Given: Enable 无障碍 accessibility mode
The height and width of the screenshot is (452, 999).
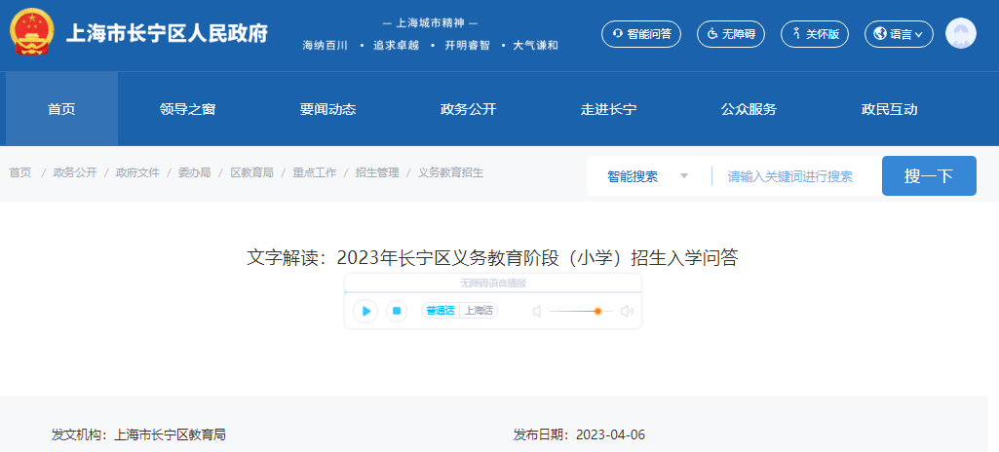Looking at the screenshot, I should 731,34.
